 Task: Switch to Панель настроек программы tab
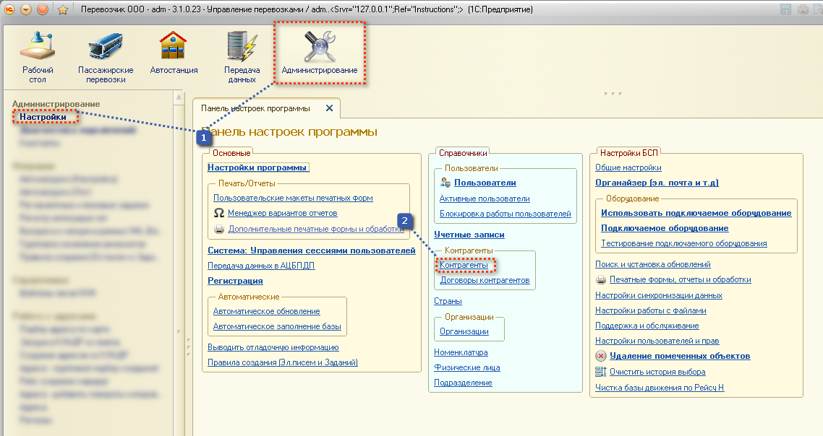[x=255, y=108]
